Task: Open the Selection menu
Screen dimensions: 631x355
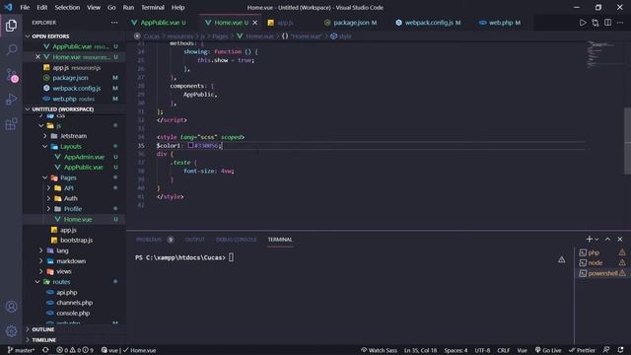Action: pyautogui.click(x=67, y=7)
